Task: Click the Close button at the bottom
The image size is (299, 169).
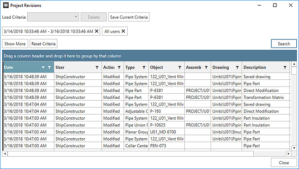Action: click(284, 163)
